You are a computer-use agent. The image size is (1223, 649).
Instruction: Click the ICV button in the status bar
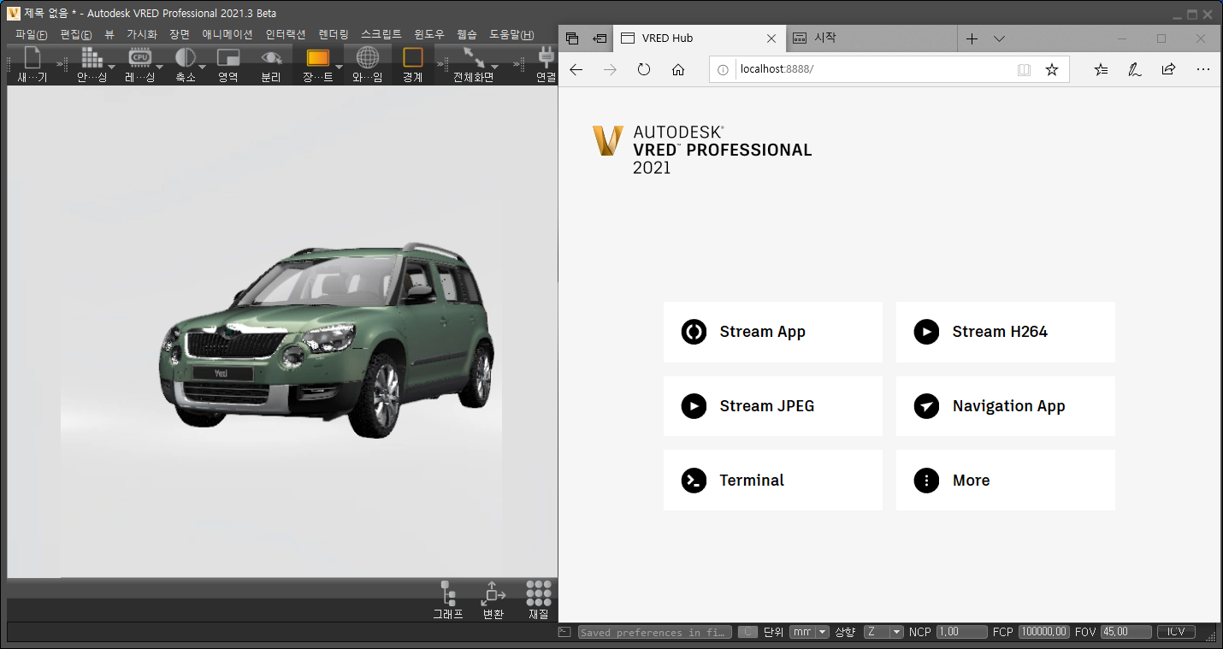[x=1176, y=632]
